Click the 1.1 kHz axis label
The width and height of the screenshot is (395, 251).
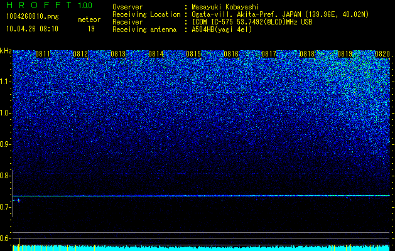click(x=6, y=82)
